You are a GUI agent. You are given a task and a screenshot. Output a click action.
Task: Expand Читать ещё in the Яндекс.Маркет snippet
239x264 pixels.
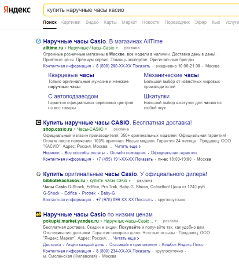[x=126, y=238]
